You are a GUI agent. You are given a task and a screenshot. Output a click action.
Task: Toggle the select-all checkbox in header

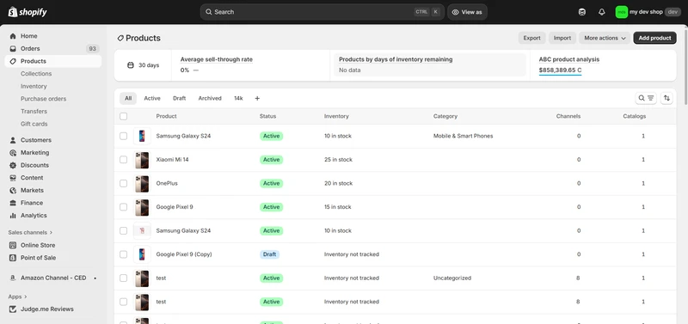(123, 116)
